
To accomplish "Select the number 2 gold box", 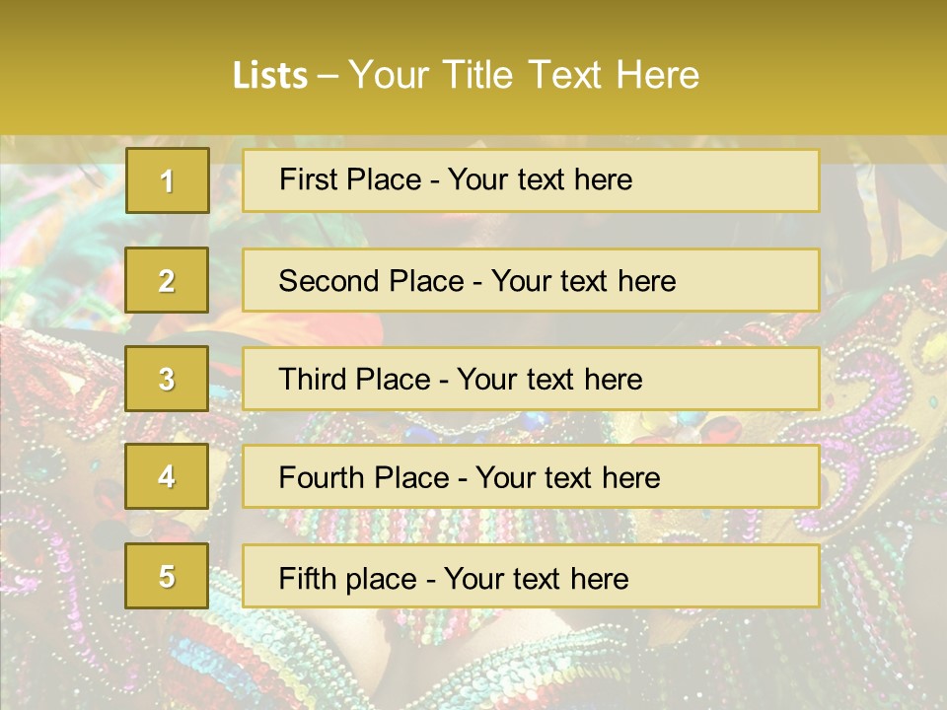I will click(167, 281).
